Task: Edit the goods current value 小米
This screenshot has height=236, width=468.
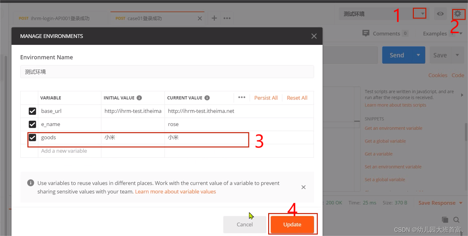Action: tap(239, 137)
